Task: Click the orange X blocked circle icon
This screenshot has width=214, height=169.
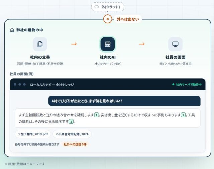Action: [108, 19]
